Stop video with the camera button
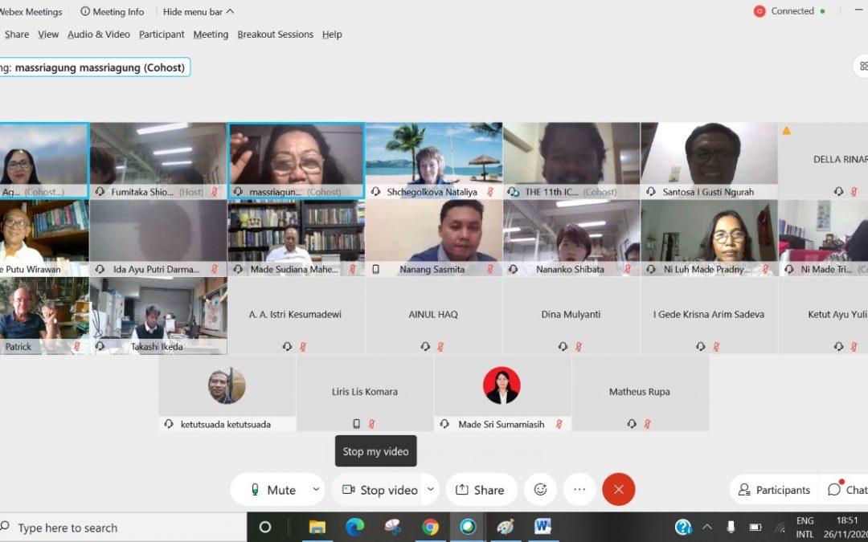 pos(379,490)
